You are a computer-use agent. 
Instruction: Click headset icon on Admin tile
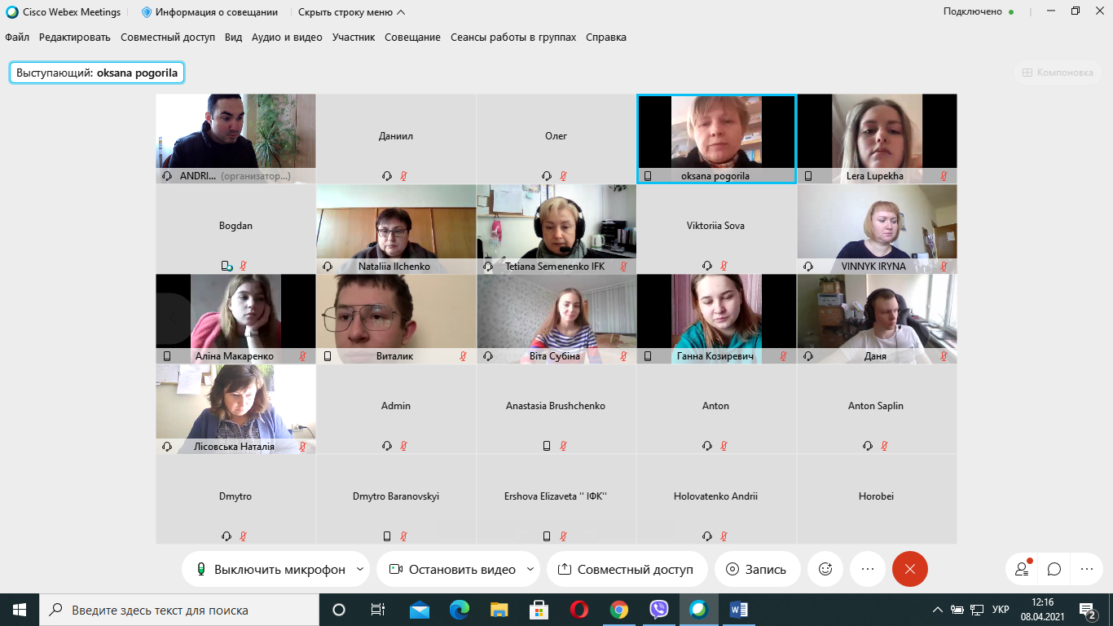point(387,446)
